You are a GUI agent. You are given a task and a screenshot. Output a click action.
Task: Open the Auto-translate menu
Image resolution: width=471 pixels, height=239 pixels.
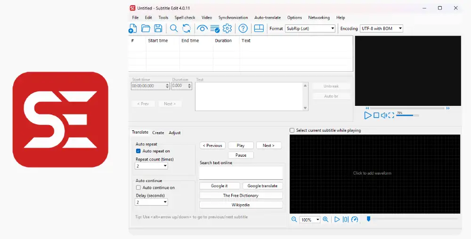click(268, 18)
